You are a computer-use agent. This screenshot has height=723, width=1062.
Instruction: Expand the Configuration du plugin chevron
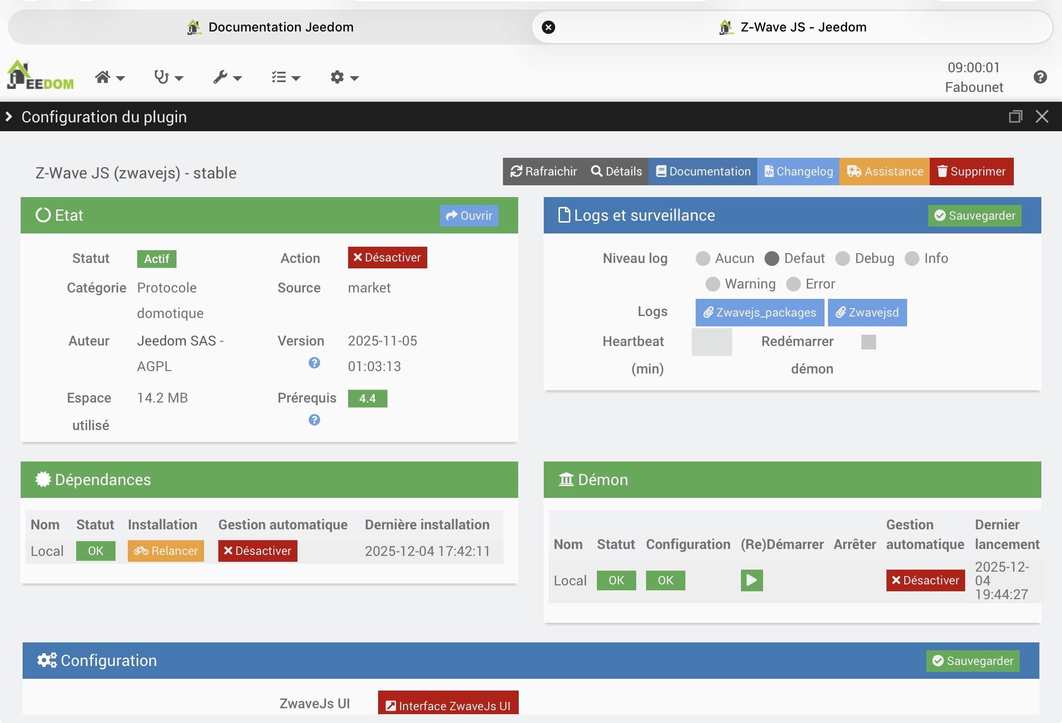click(9, 116)
